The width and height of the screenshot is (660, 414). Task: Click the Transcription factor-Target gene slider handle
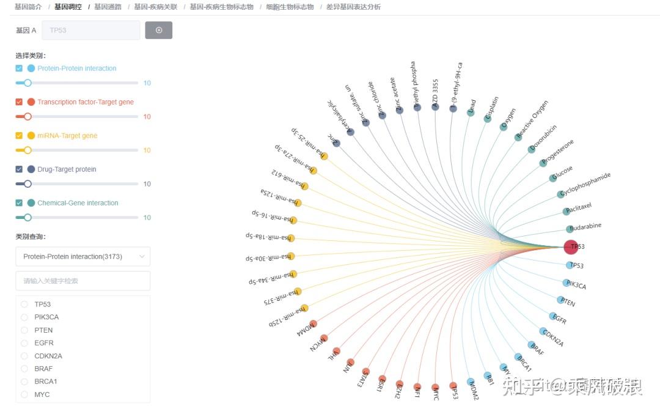[28, 117]
